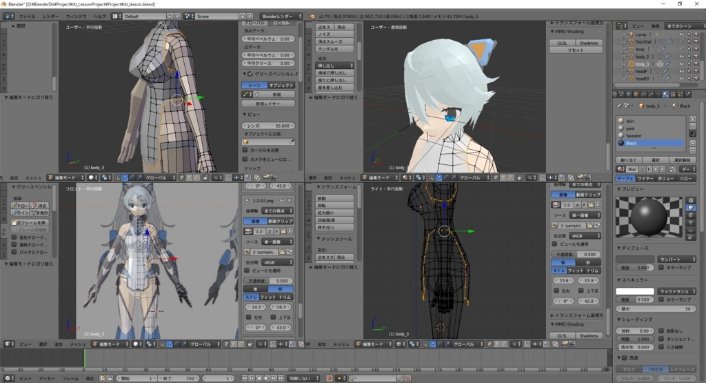The height and width of the screenshot is (383, 706).
Task: Open the Material properties tab icon
Action: (x=665, y=94)
